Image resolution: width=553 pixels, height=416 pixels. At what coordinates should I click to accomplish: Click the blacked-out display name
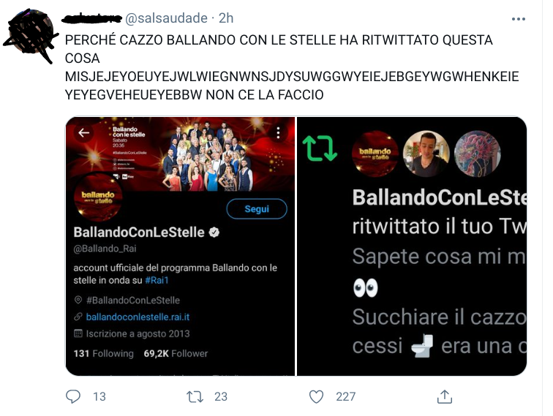tap(91, 19)
